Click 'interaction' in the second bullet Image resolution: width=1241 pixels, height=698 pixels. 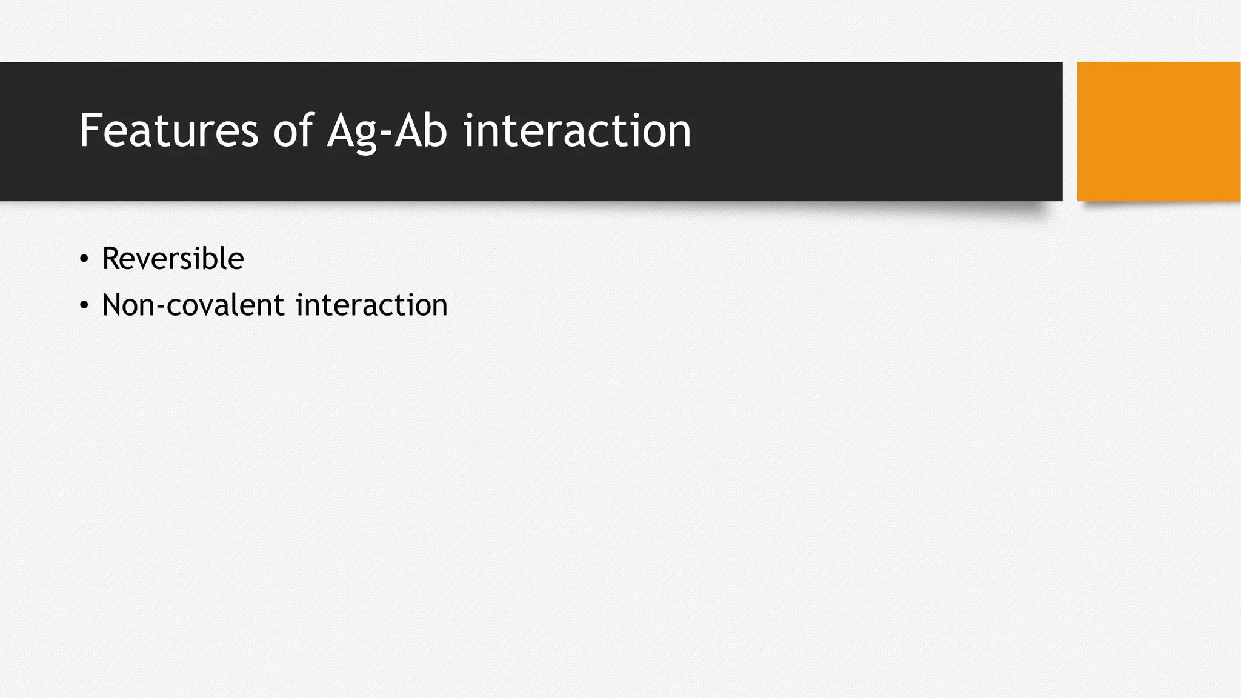pos(371,305)
